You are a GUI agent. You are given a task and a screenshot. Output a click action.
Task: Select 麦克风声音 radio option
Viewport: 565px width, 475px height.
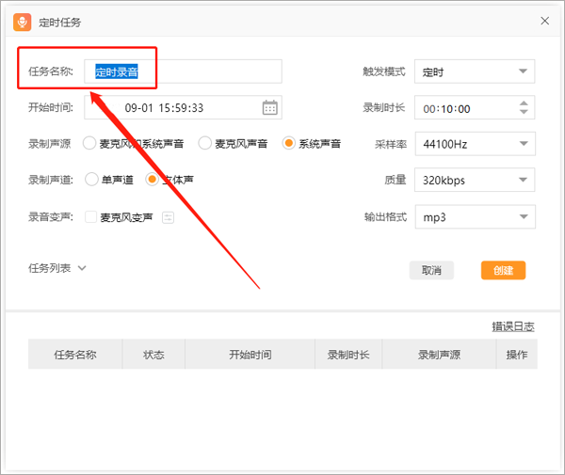tap(204, 143)
